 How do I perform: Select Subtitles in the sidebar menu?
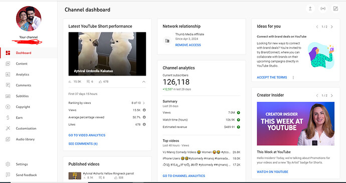pyautogui.click(x=29, y=96)
